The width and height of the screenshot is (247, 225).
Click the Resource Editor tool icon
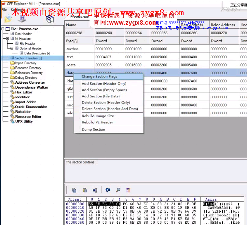click(12, 117)
